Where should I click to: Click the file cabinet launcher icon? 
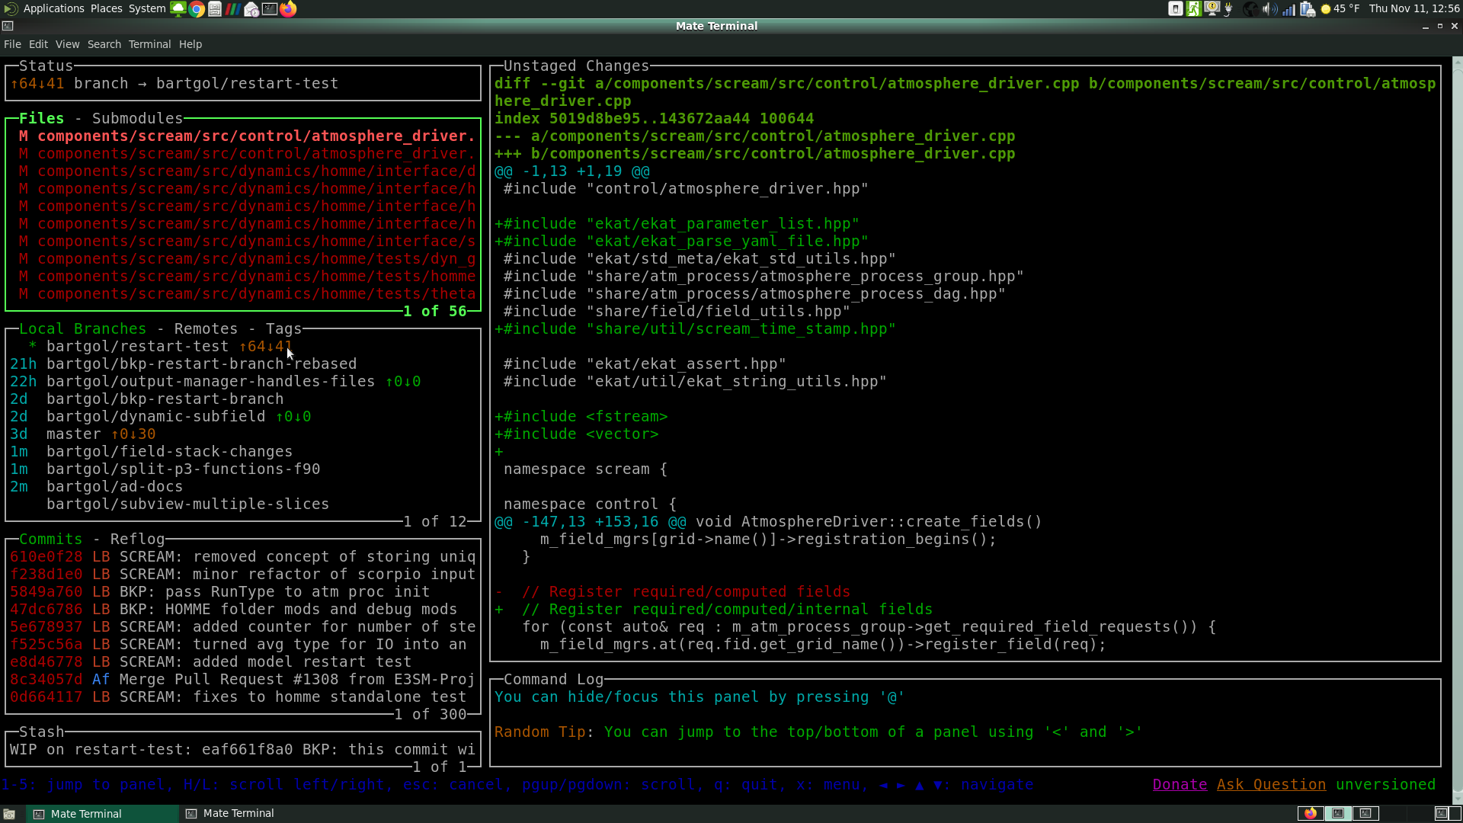point(215,9)
